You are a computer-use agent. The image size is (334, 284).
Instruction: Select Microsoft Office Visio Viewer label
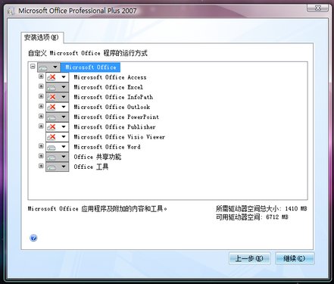pos(120,137)
